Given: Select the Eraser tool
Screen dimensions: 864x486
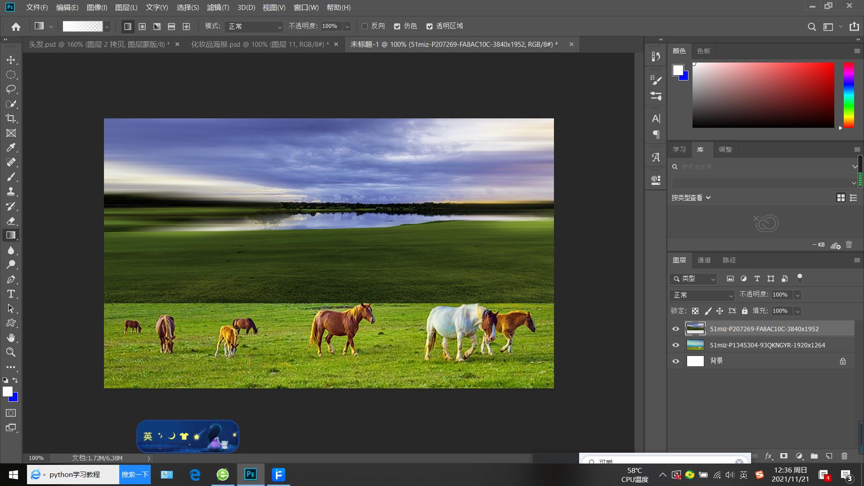Looking at the screenshot, I should click(x=11, y=221).
